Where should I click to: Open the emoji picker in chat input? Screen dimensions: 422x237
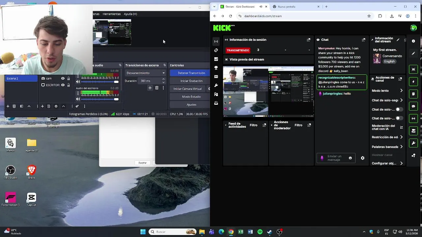(x=350, y=158)
